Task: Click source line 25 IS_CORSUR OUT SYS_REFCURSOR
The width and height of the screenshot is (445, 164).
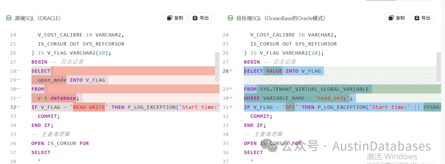Action: coord(81,44)
